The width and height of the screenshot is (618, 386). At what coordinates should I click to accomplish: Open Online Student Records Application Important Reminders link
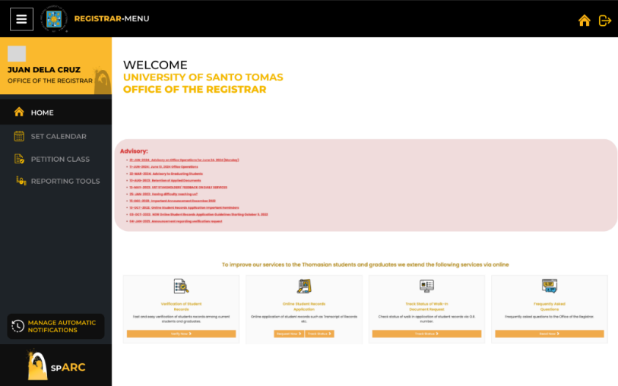click(184, 207)
